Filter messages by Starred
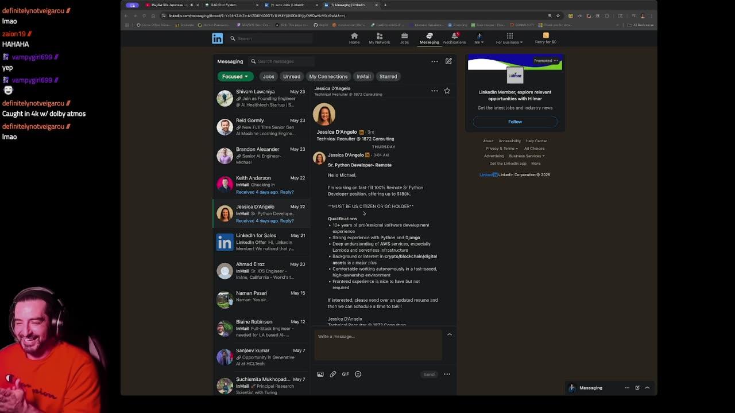The height and width of the screenshot is (413, 735). coord(388,76)
